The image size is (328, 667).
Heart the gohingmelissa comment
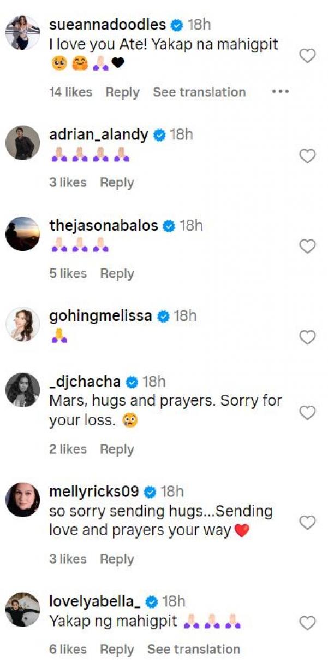308,338
